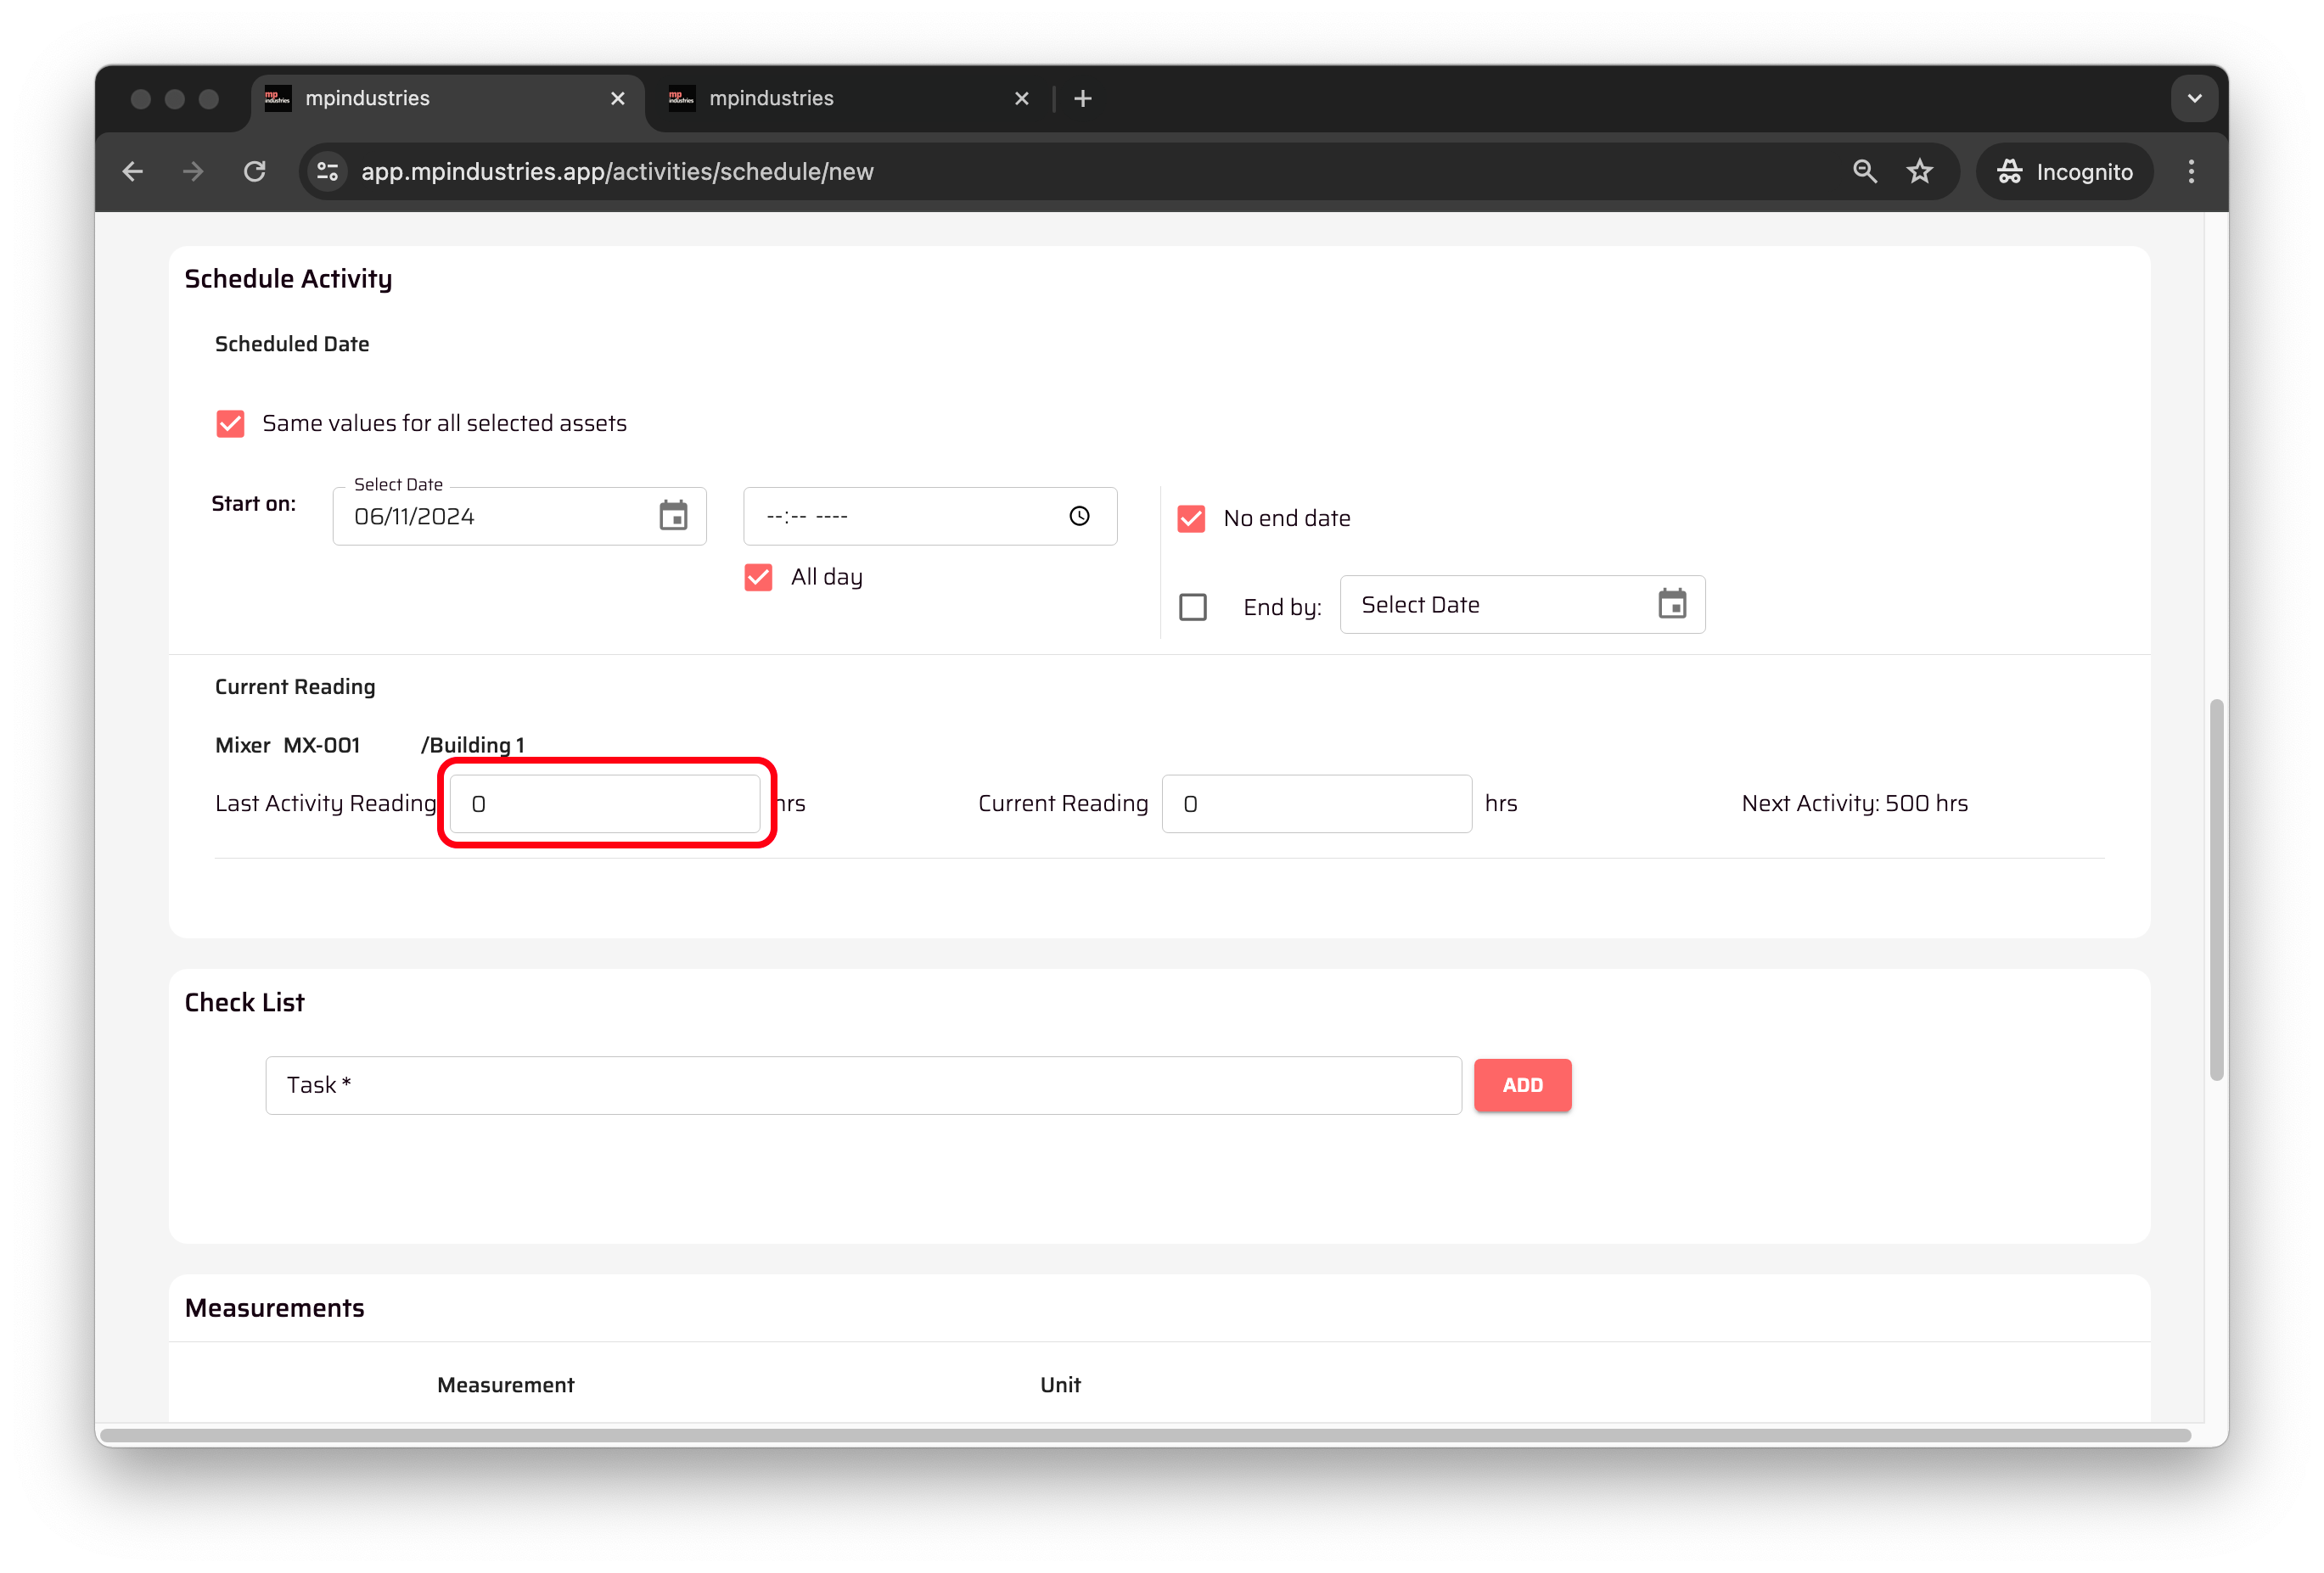Image resolution: width=2324 pixels, height=1573 pixels.
Task: Open the zoom magnifier icon in address bar
Action: (1864, 172)
